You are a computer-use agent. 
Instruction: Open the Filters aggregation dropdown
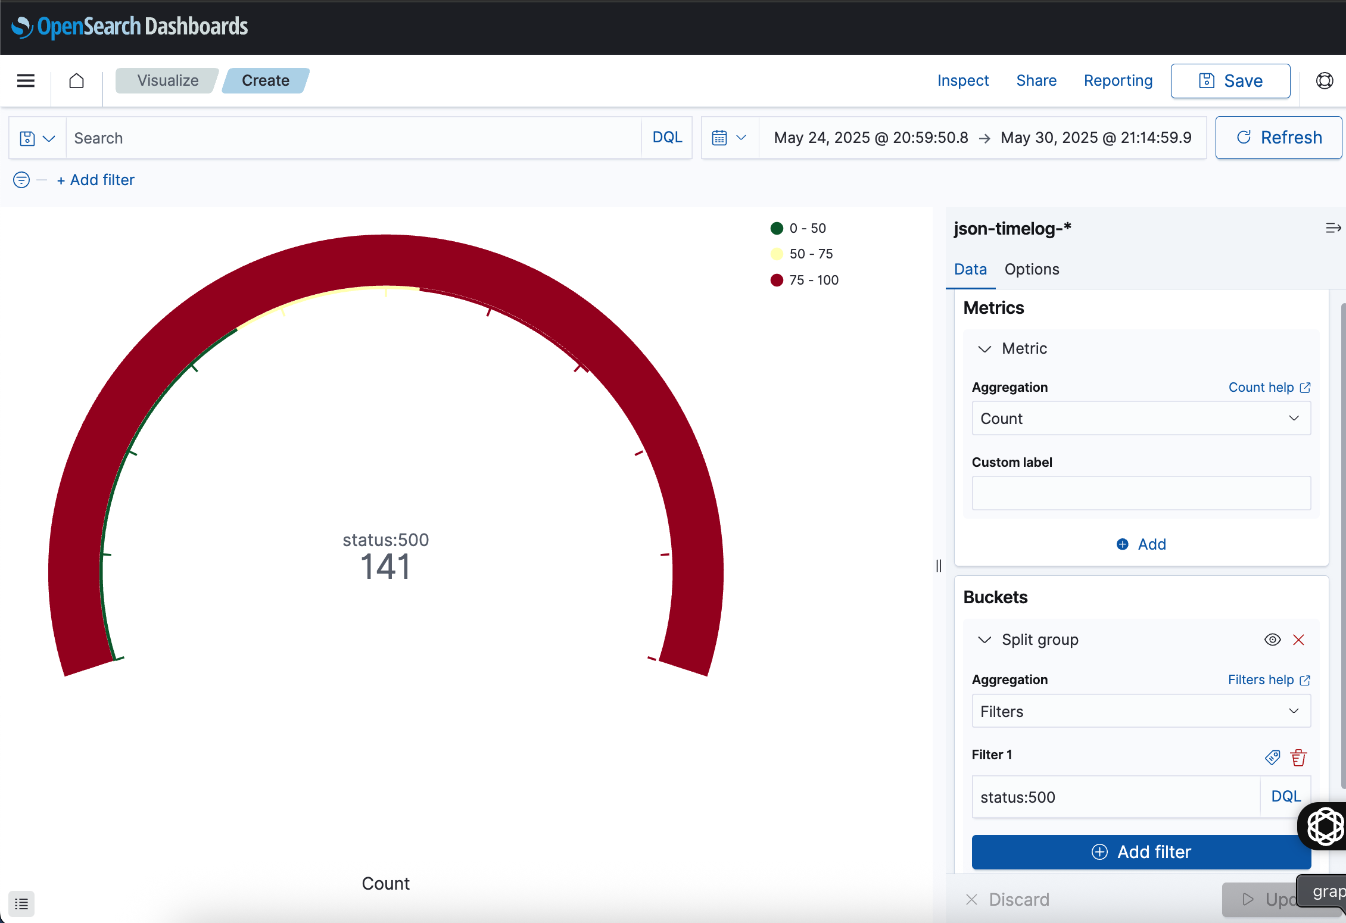click(x=1141, y=712)
